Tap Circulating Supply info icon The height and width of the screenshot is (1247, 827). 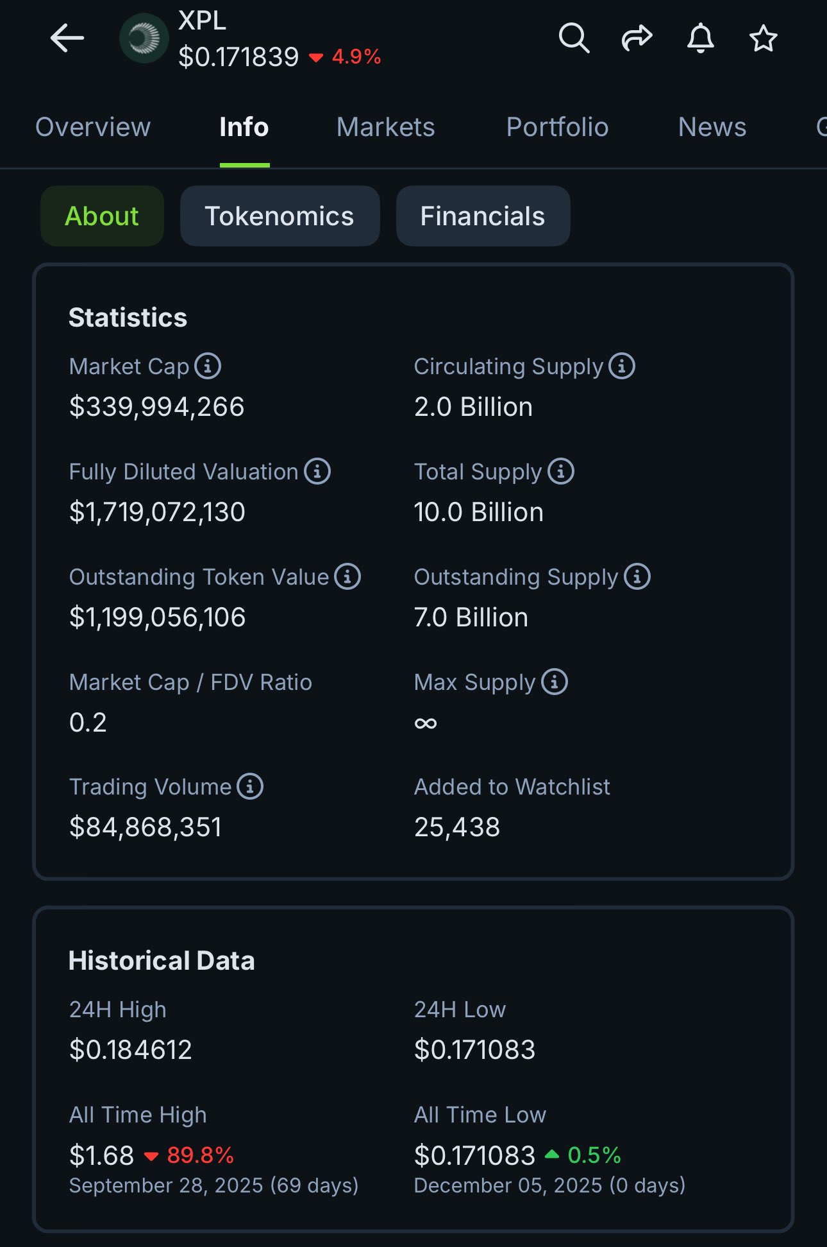coord(622,366)
